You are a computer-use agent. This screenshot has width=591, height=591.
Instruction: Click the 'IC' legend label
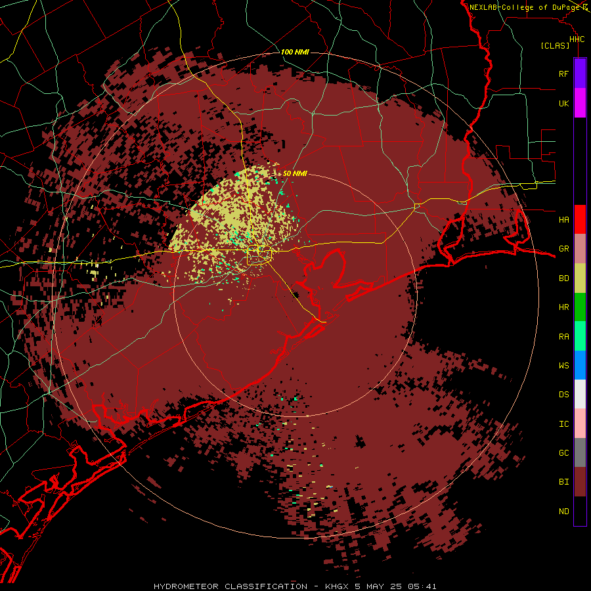click(563, 424)
